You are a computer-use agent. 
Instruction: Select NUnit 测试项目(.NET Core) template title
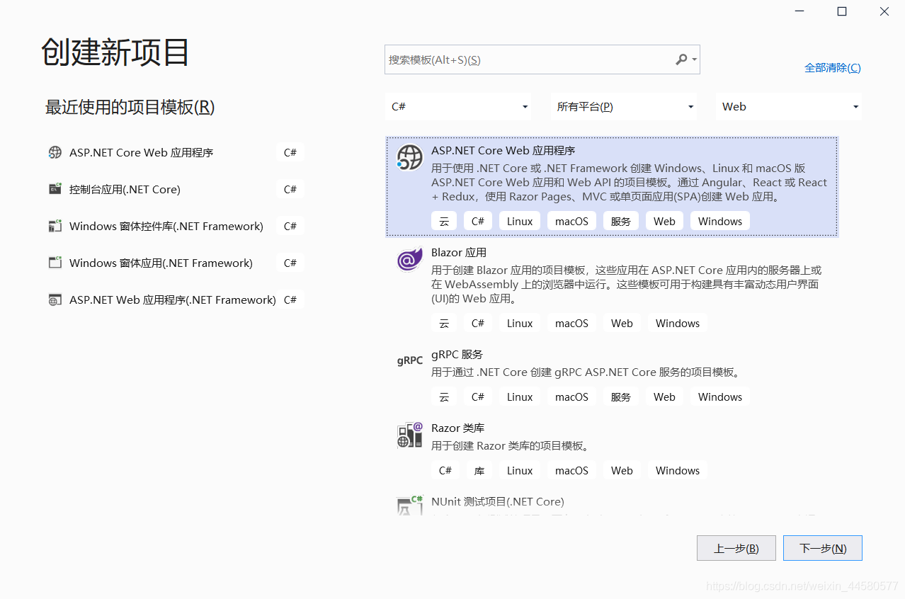coord(498,501)
